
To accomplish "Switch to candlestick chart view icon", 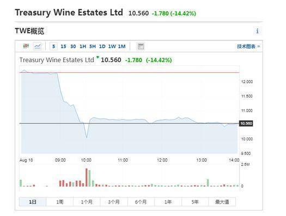I will tap(26, 46).
